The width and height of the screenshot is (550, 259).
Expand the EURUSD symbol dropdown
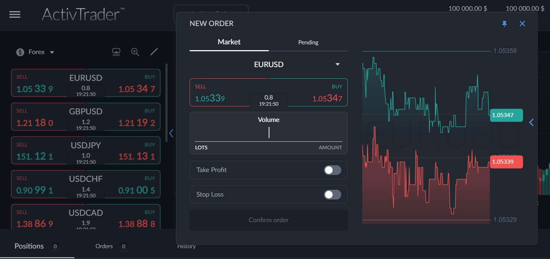338,65
